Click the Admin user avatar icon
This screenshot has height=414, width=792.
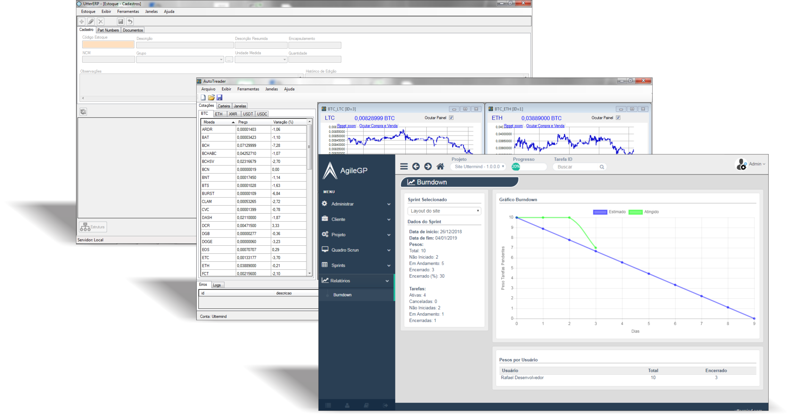click(x=741, y=164)
